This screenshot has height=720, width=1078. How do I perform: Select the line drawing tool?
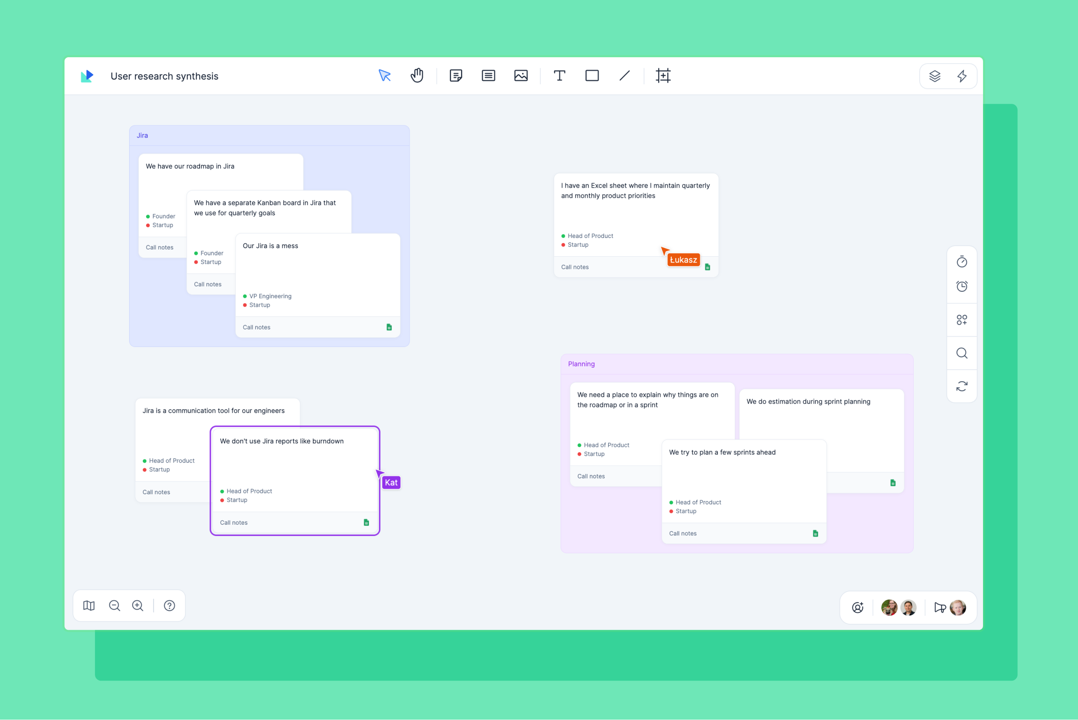pos(624,75)
